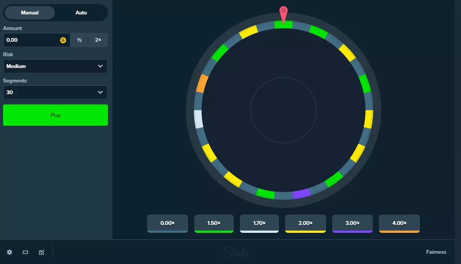
Task: Open the Risk dropdown set to Medium
Action: [x=55, y=66]
